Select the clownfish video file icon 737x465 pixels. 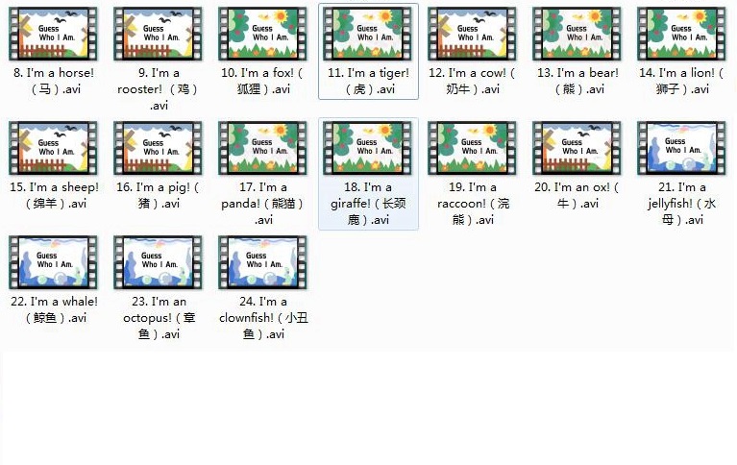pyautogui.click(x=263, y=261)
